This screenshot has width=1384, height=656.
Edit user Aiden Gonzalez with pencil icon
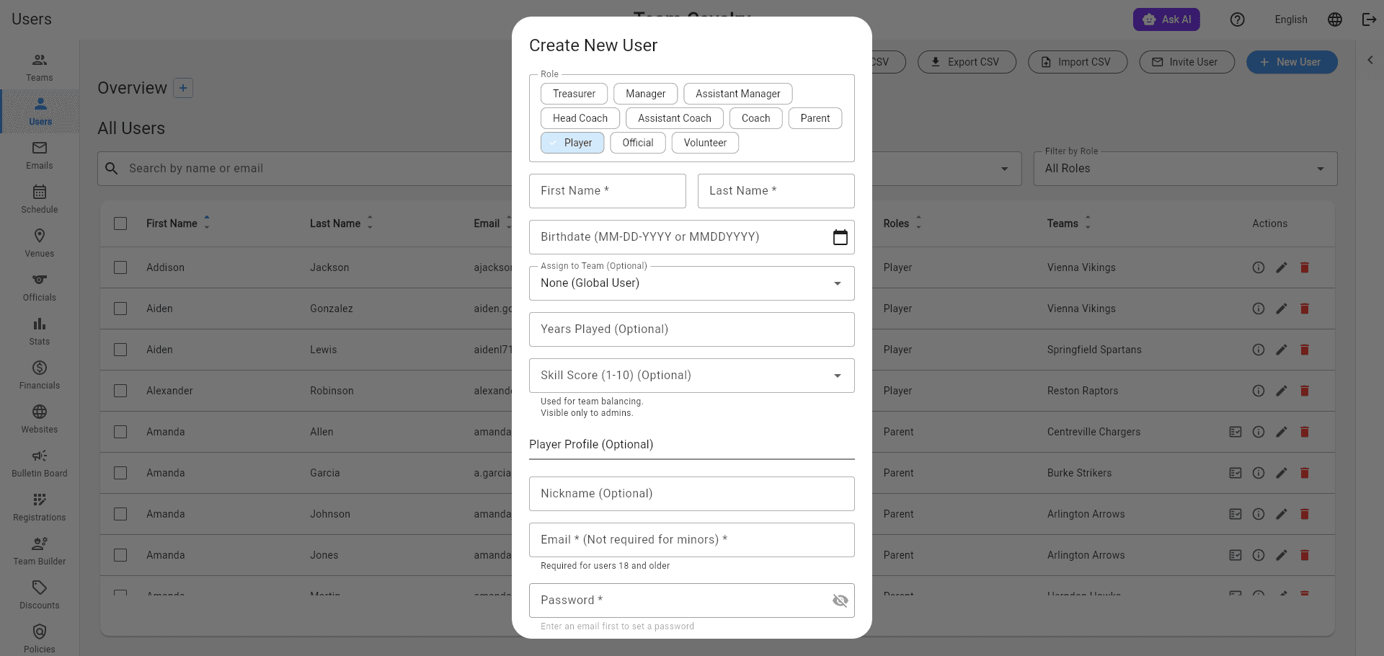click(1282, 309)
